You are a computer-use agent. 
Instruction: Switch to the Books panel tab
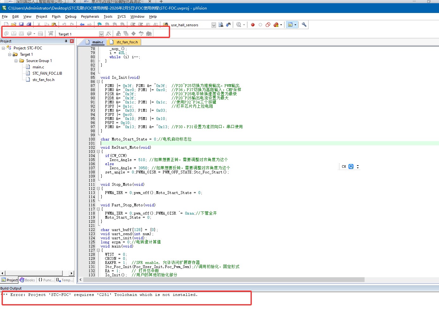click(28, 280)
